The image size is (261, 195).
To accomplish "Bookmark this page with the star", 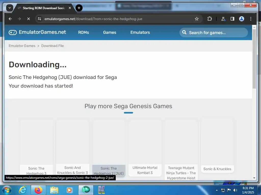I will pyautogui.click(x=197, y=19).
